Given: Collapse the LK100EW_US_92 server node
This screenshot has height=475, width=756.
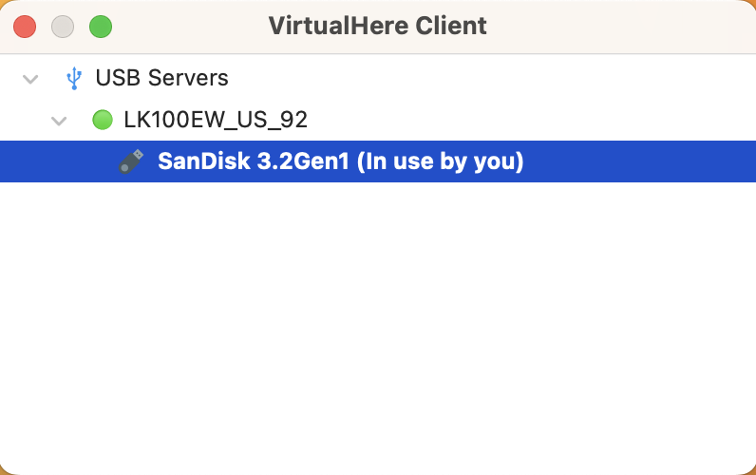Looking at the screenshot, I should [x=60, y=120].
